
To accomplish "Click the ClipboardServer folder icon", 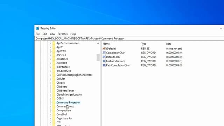I will pyautogui.click(x=54, y=91).
